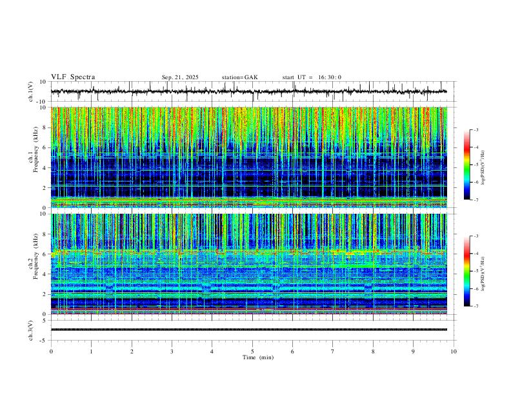511x394 pixels.
Task: Click the '-3' tick on upper colorbar
Action: click(476, 129)
